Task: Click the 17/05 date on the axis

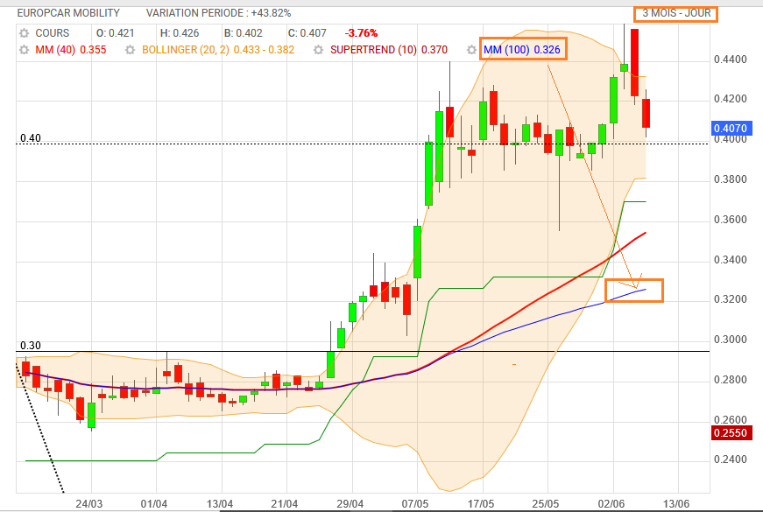Action: click(x=481, y=504)
